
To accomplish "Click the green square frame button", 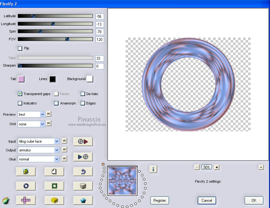I will (54, 186).
